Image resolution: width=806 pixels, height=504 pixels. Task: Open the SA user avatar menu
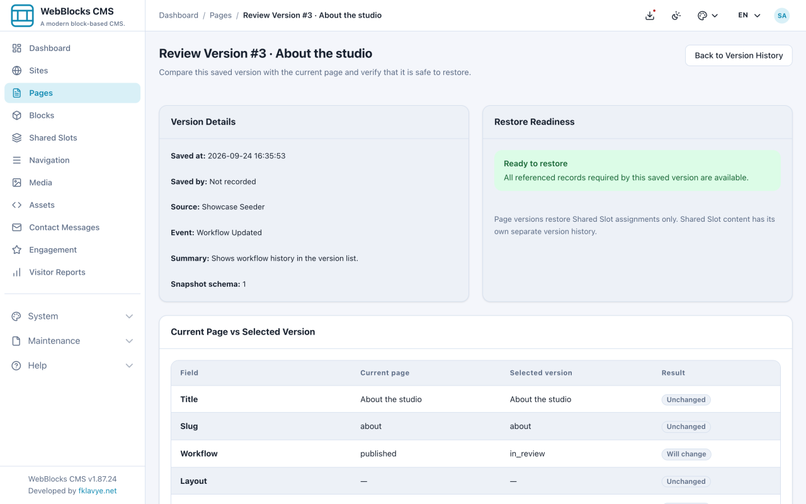[x=781, y=15]
